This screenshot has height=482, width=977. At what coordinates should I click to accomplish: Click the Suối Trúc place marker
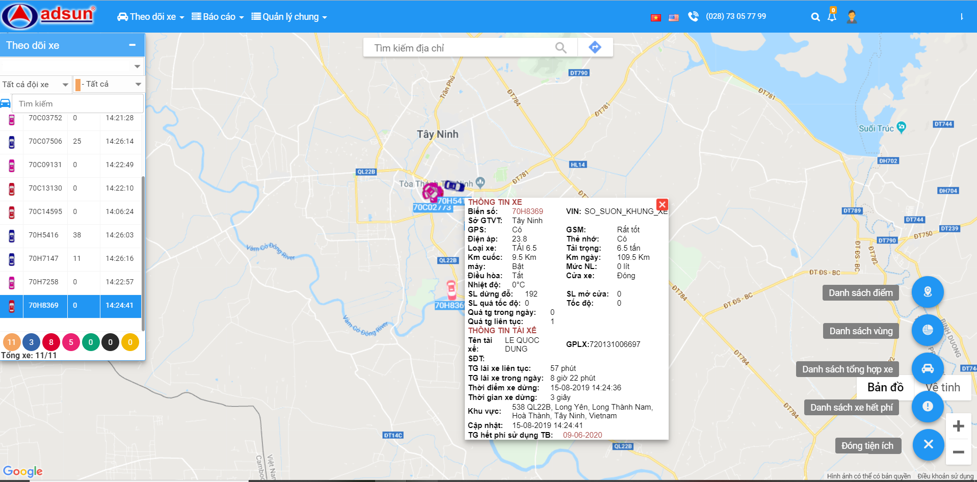(x=901, y=127)
